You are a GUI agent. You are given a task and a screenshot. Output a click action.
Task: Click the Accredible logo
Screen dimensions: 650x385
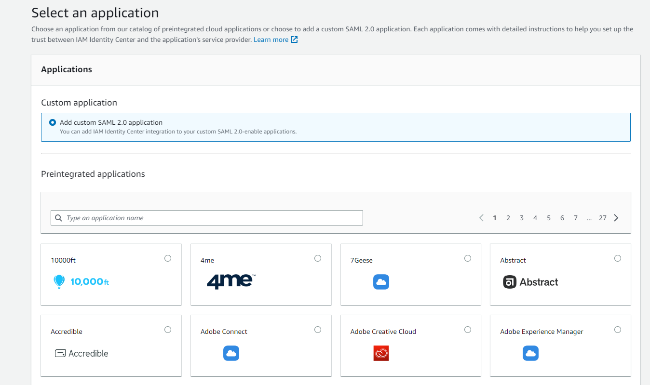81,353
